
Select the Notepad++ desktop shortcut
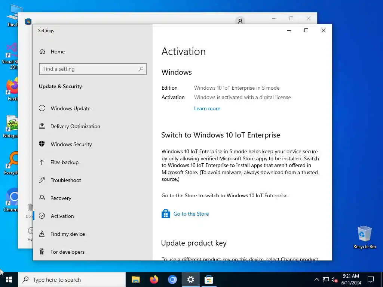pyautogui.click(x=10, y=127)
